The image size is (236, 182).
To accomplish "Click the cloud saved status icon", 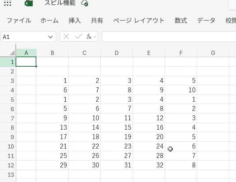I will [x=85, y=3].
